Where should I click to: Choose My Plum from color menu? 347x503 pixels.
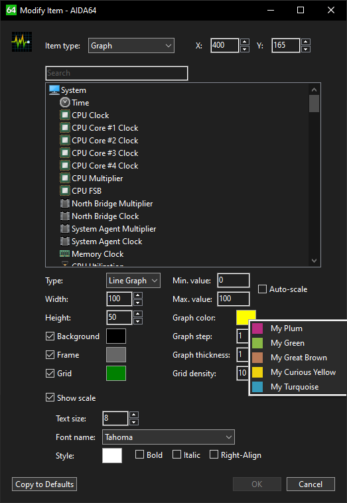click(298, 328)
